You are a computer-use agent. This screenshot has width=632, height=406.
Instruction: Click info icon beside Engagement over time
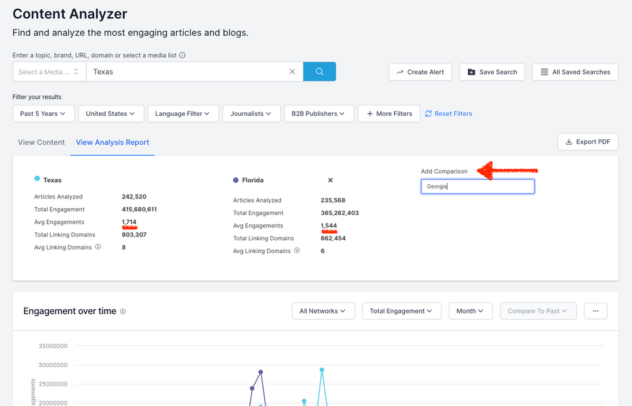(123, 312)
